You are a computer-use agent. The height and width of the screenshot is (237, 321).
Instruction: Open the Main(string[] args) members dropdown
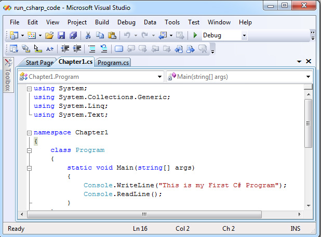(308, 77)
